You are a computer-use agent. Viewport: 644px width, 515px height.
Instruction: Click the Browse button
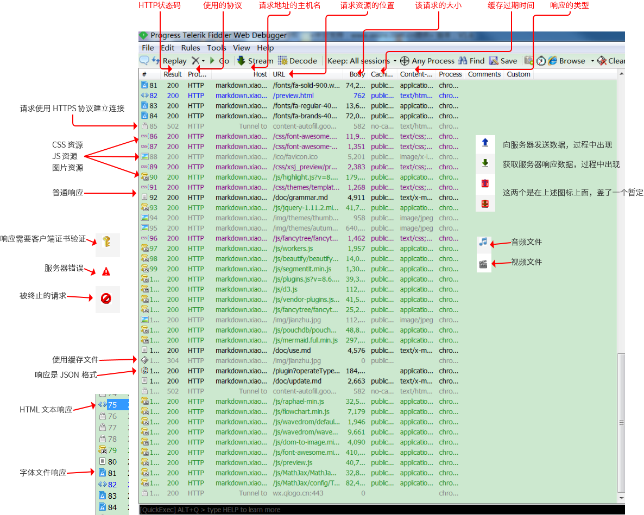567,61
